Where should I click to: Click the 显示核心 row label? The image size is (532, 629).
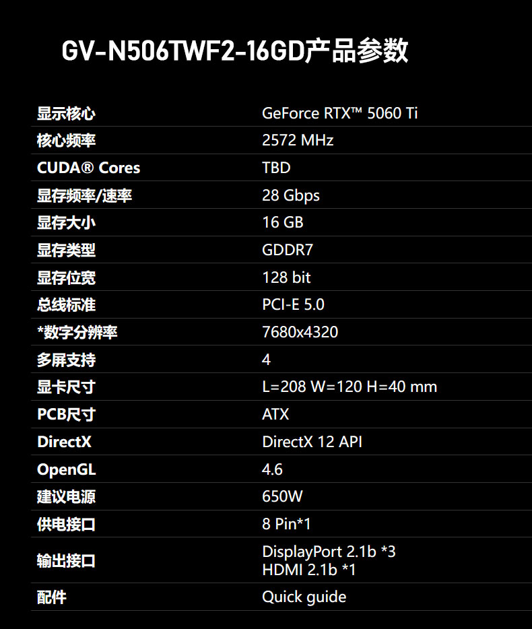[66, 113]
